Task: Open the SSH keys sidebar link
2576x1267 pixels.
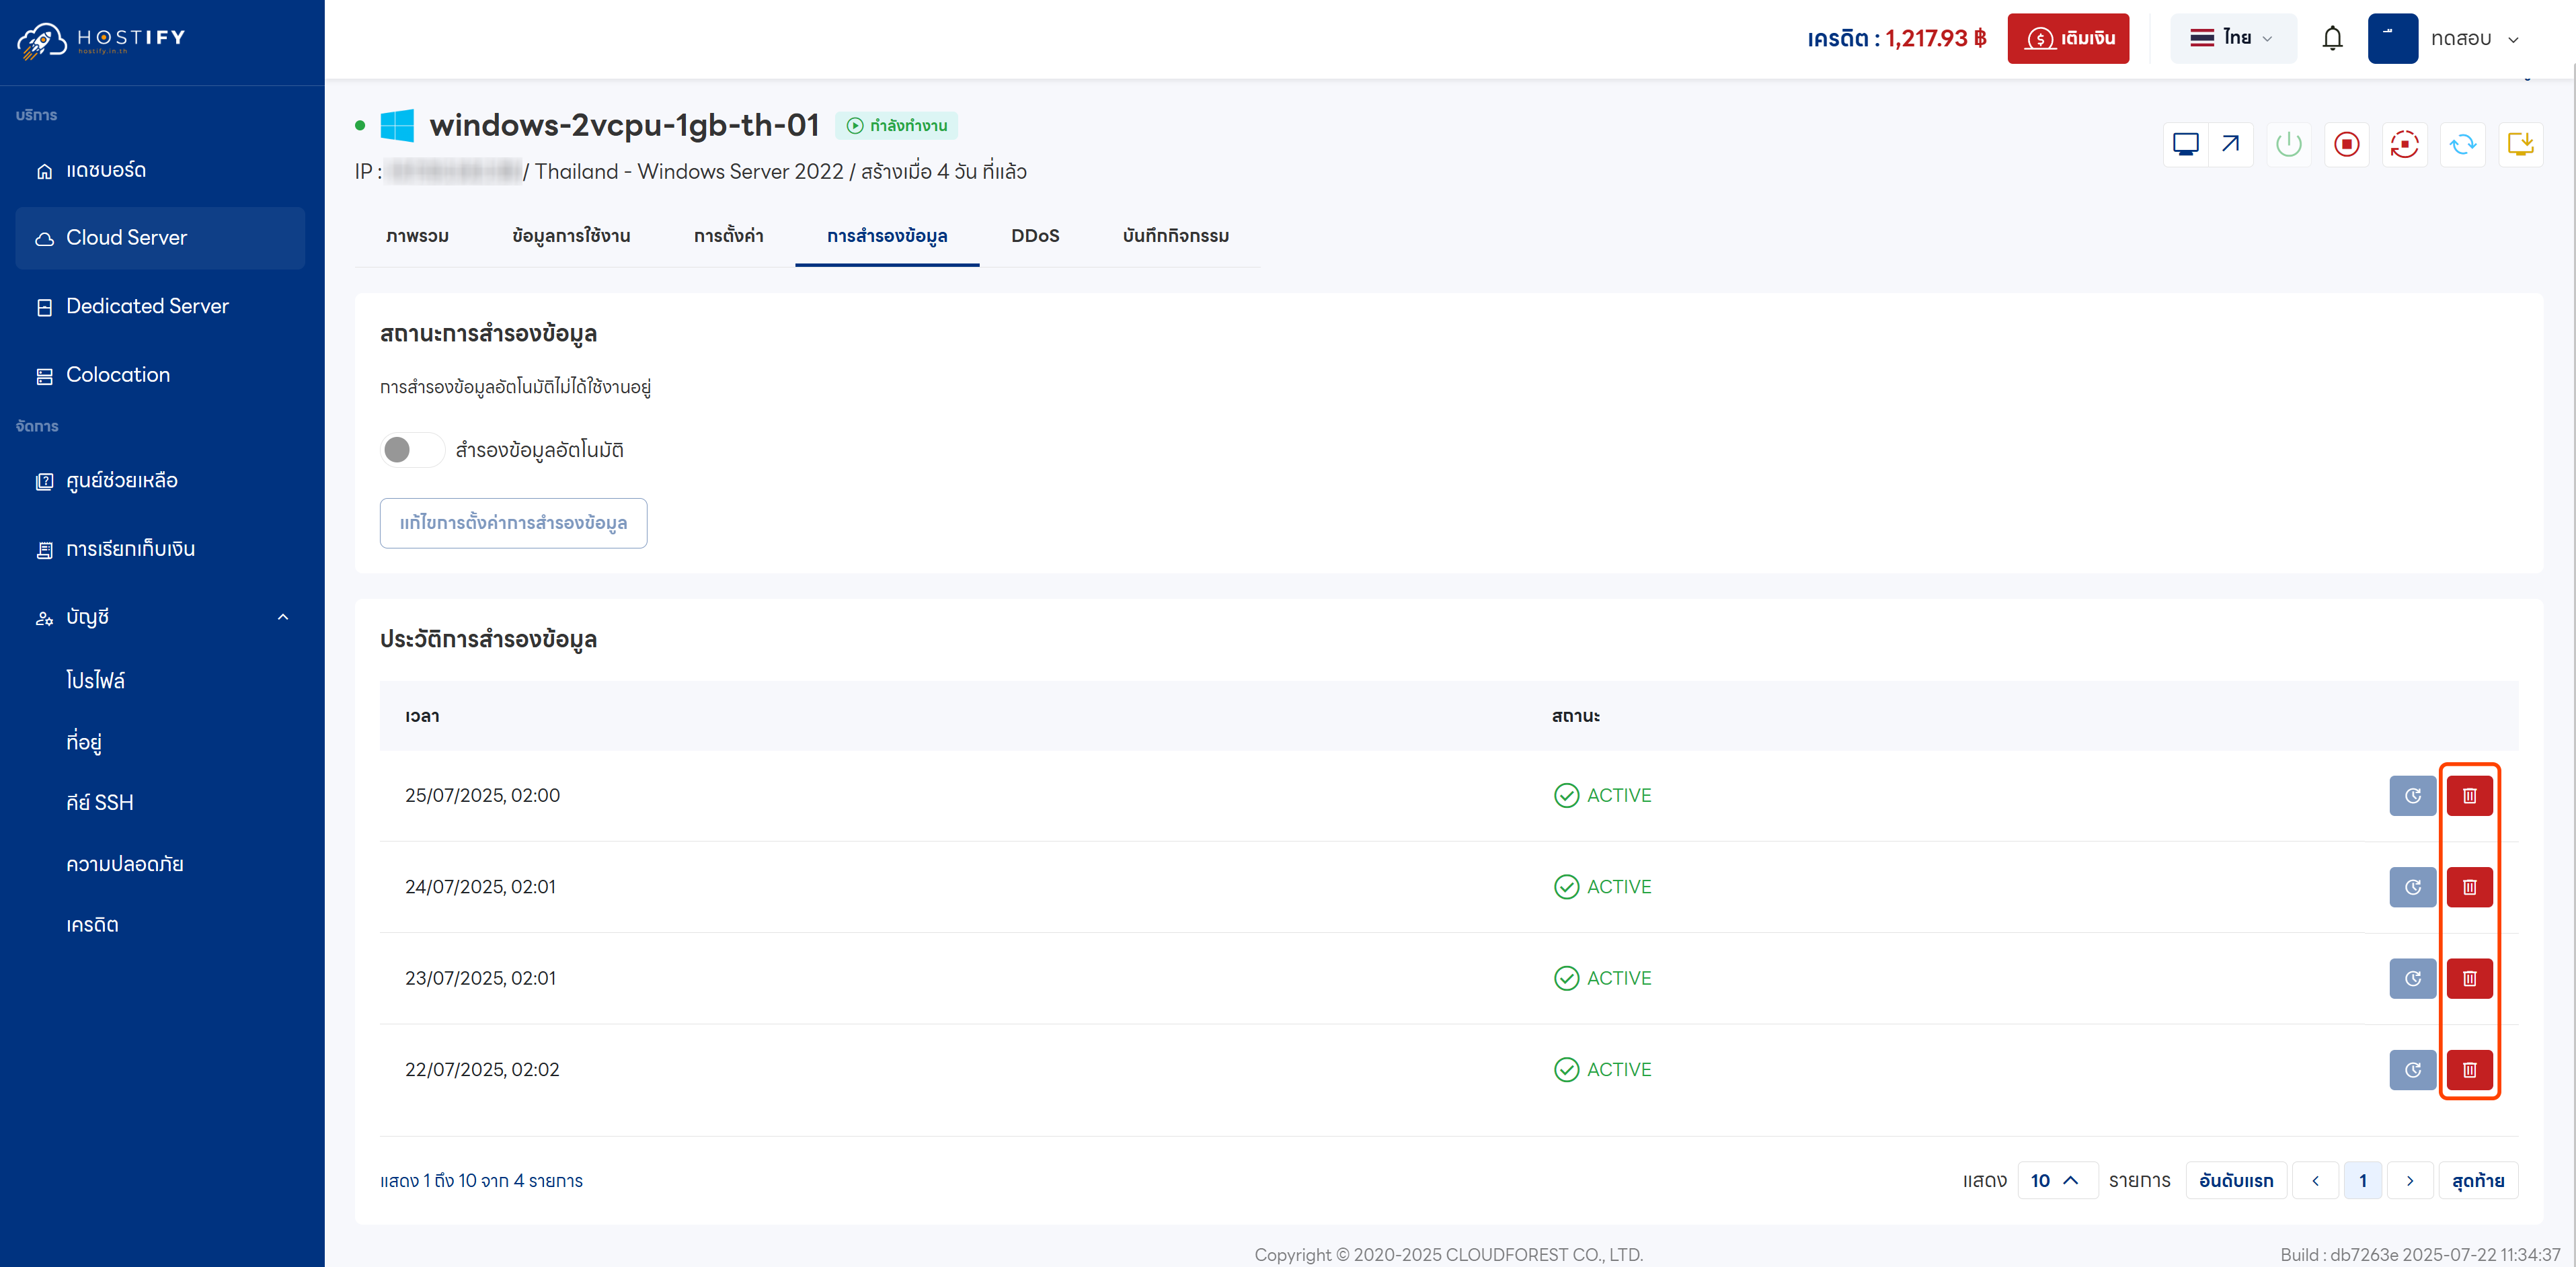Action: point(99,803)
